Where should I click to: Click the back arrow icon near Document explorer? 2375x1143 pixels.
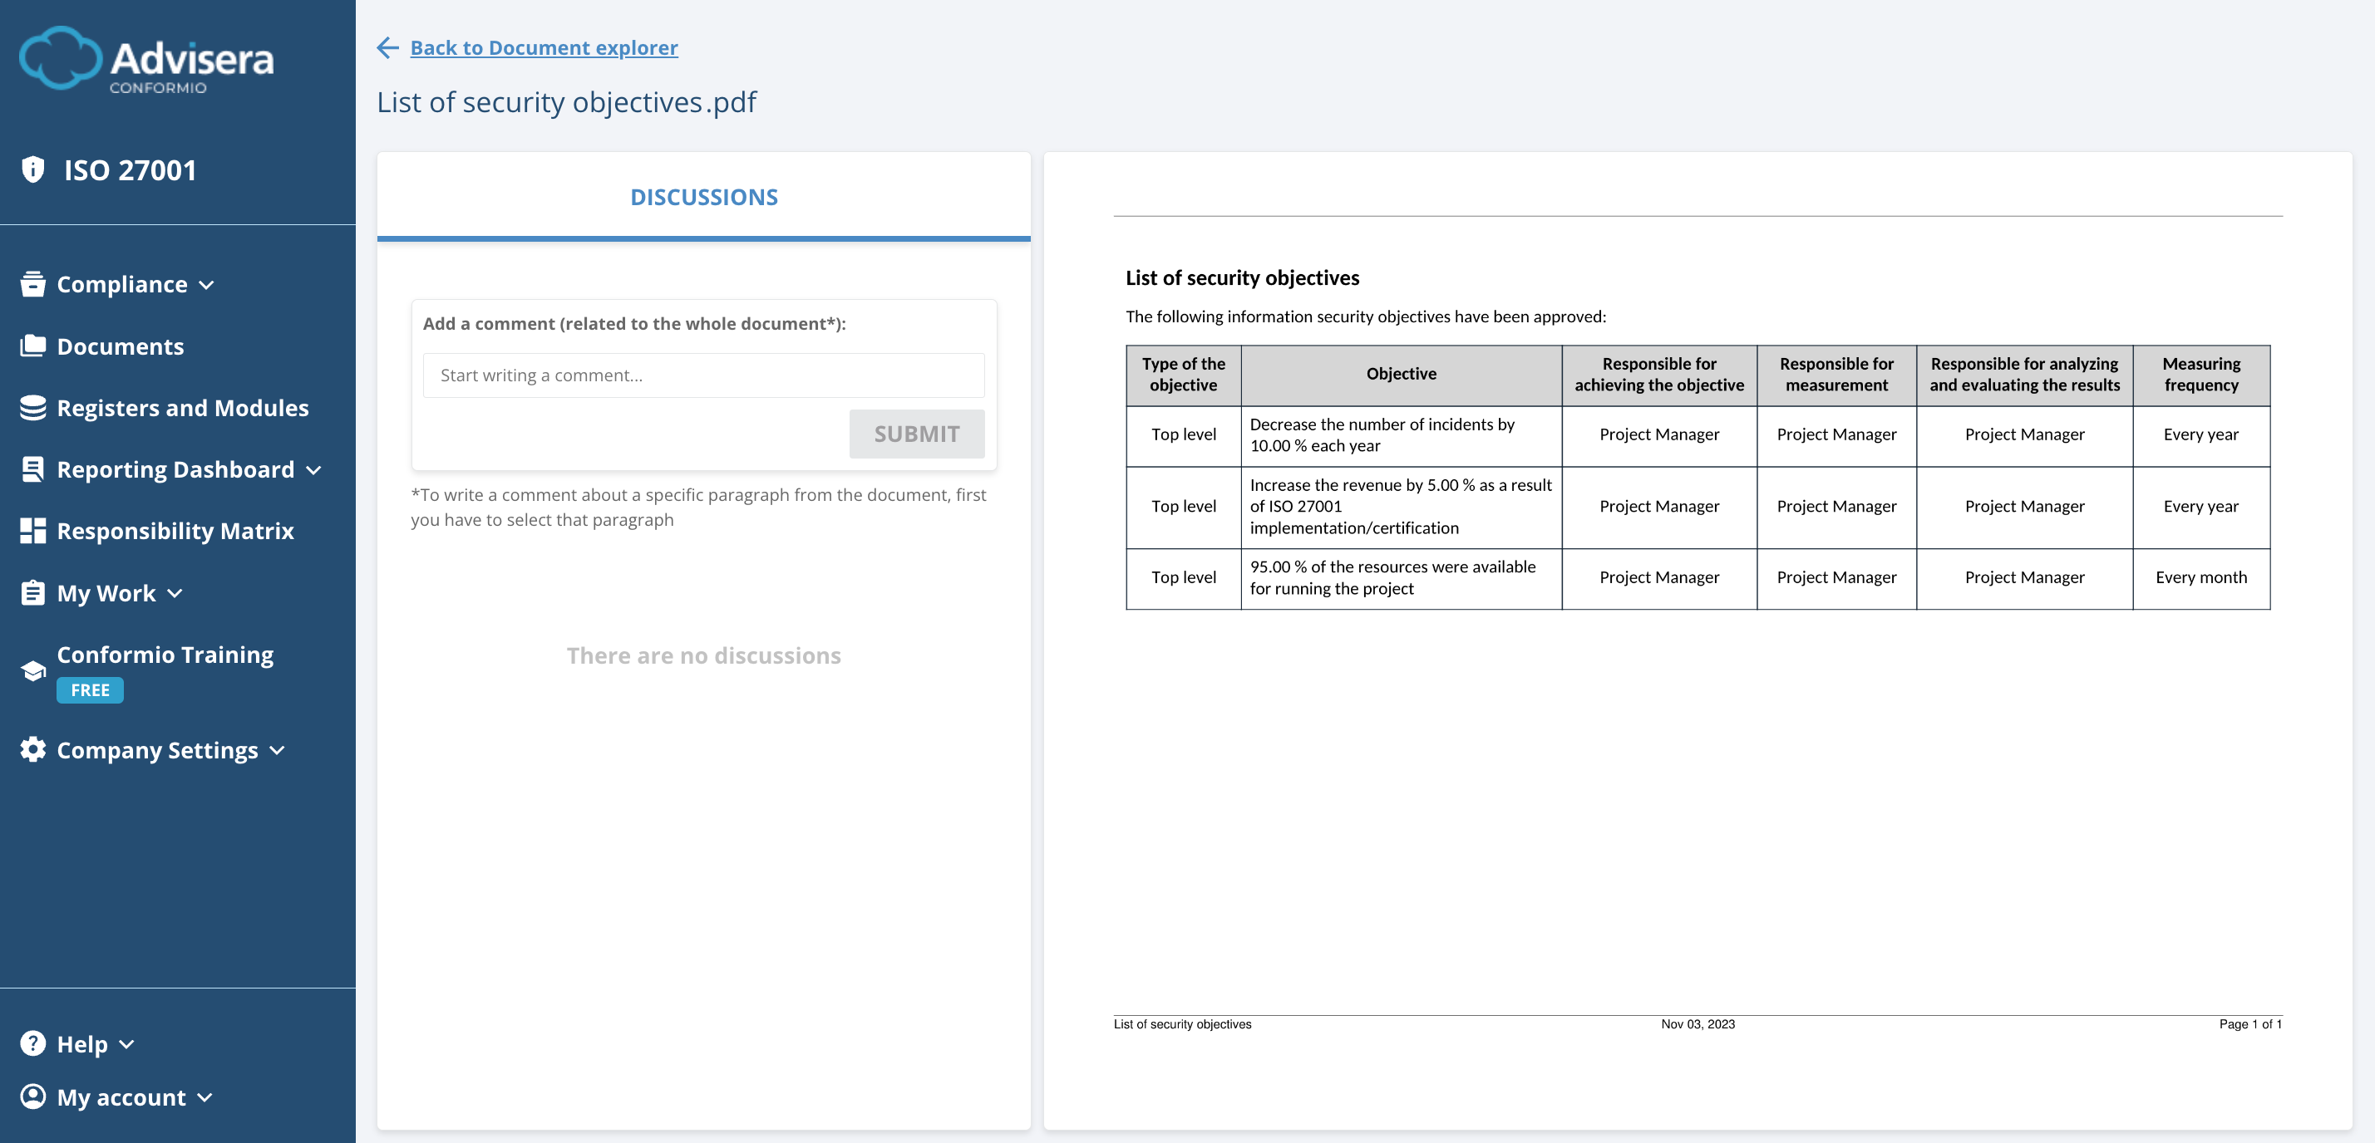click(x=387, y=47)
